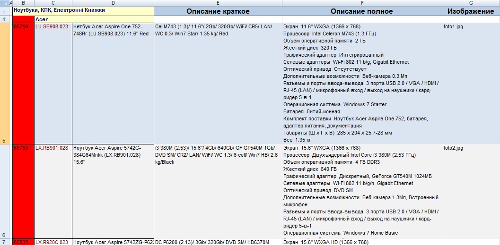Click the Acer Aspire 5742ZG-P62 name cell

point(113,242)
